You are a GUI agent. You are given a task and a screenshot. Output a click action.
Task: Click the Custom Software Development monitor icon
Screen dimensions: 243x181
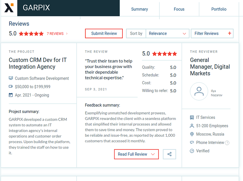[x=11, y=78]
